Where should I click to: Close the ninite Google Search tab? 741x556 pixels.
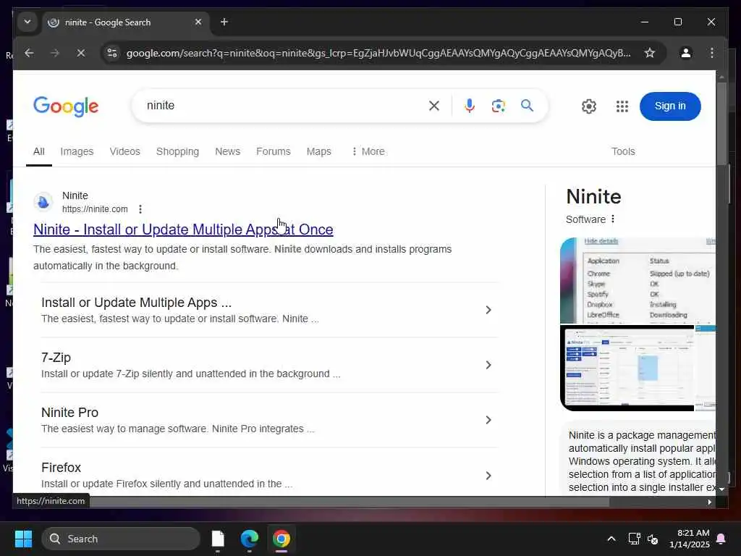point(198,22)
